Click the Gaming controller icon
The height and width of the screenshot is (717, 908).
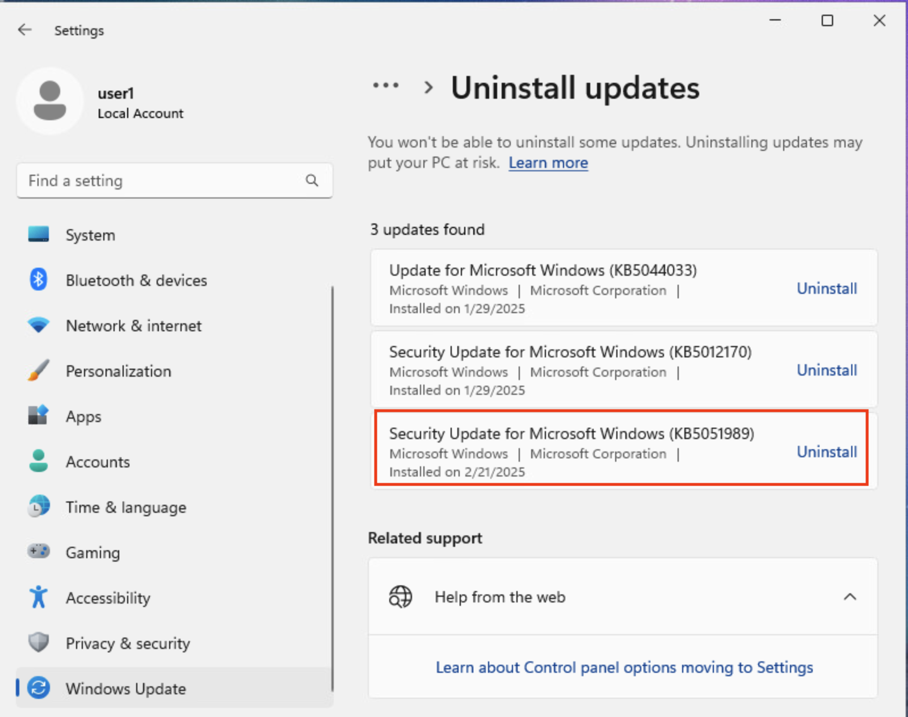point(39,552)
